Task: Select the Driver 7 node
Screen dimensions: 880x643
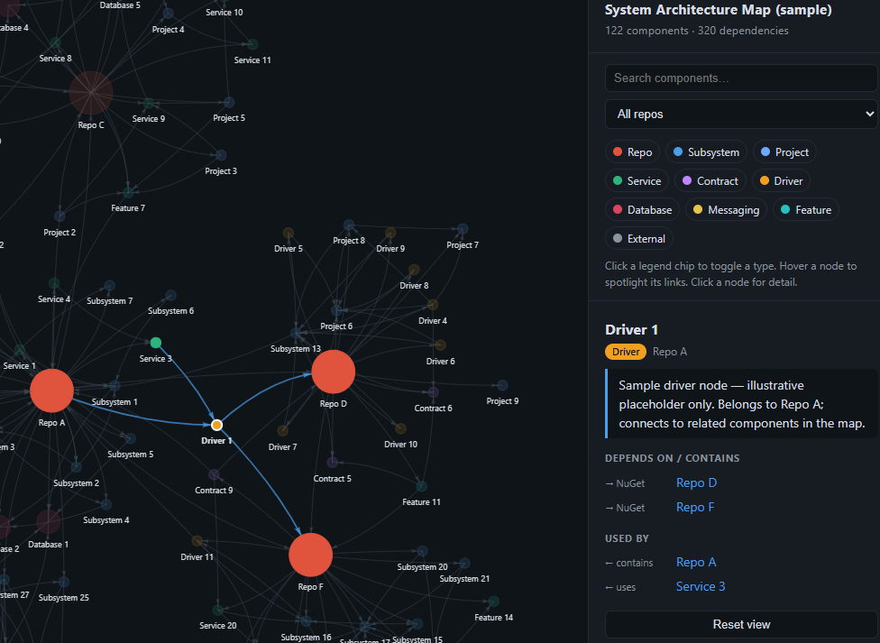Action: click(x=283, y=431)
